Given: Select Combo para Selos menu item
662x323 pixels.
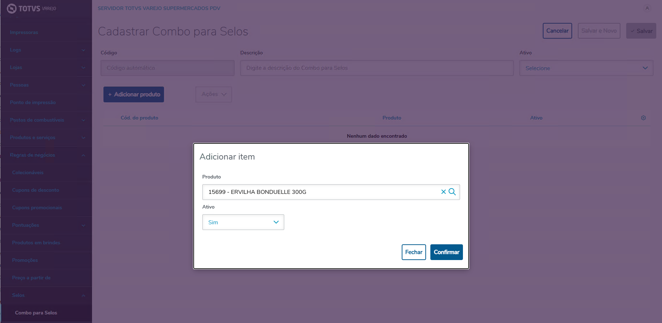Looking at the screenshot, I should point(36,313).
